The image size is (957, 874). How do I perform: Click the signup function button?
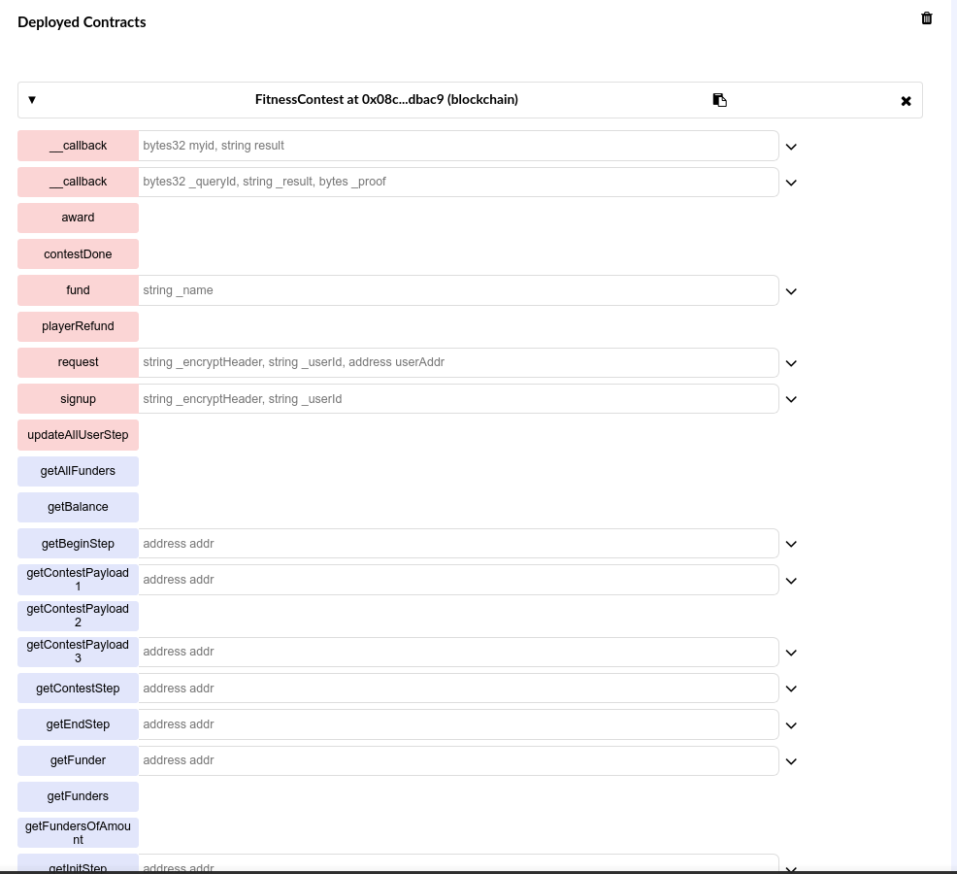point(78,399)
